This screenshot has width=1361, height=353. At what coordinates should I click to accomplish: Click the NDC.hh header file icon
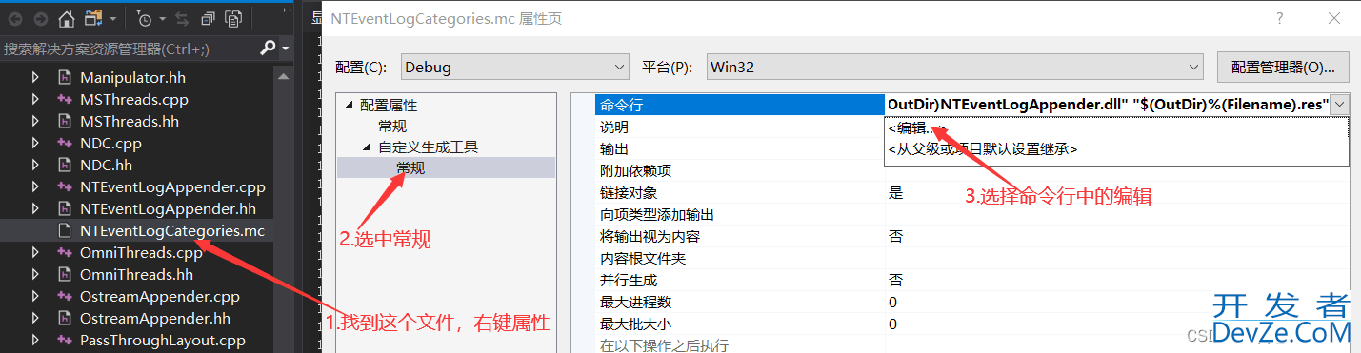pyautogui.click(x=65, y=165)
